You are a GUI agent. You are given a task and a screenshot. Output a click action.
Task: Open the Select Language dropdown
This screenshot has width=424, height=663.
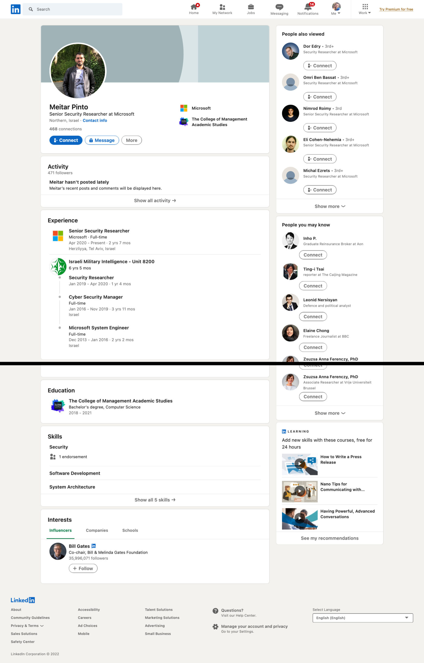(x=363, y=618)
